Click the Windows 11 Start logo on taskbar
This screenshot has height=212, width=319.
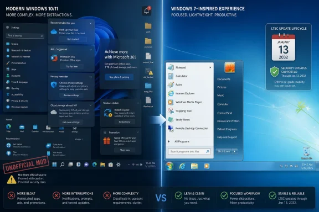pyautogui.click(x=54, y=165)
